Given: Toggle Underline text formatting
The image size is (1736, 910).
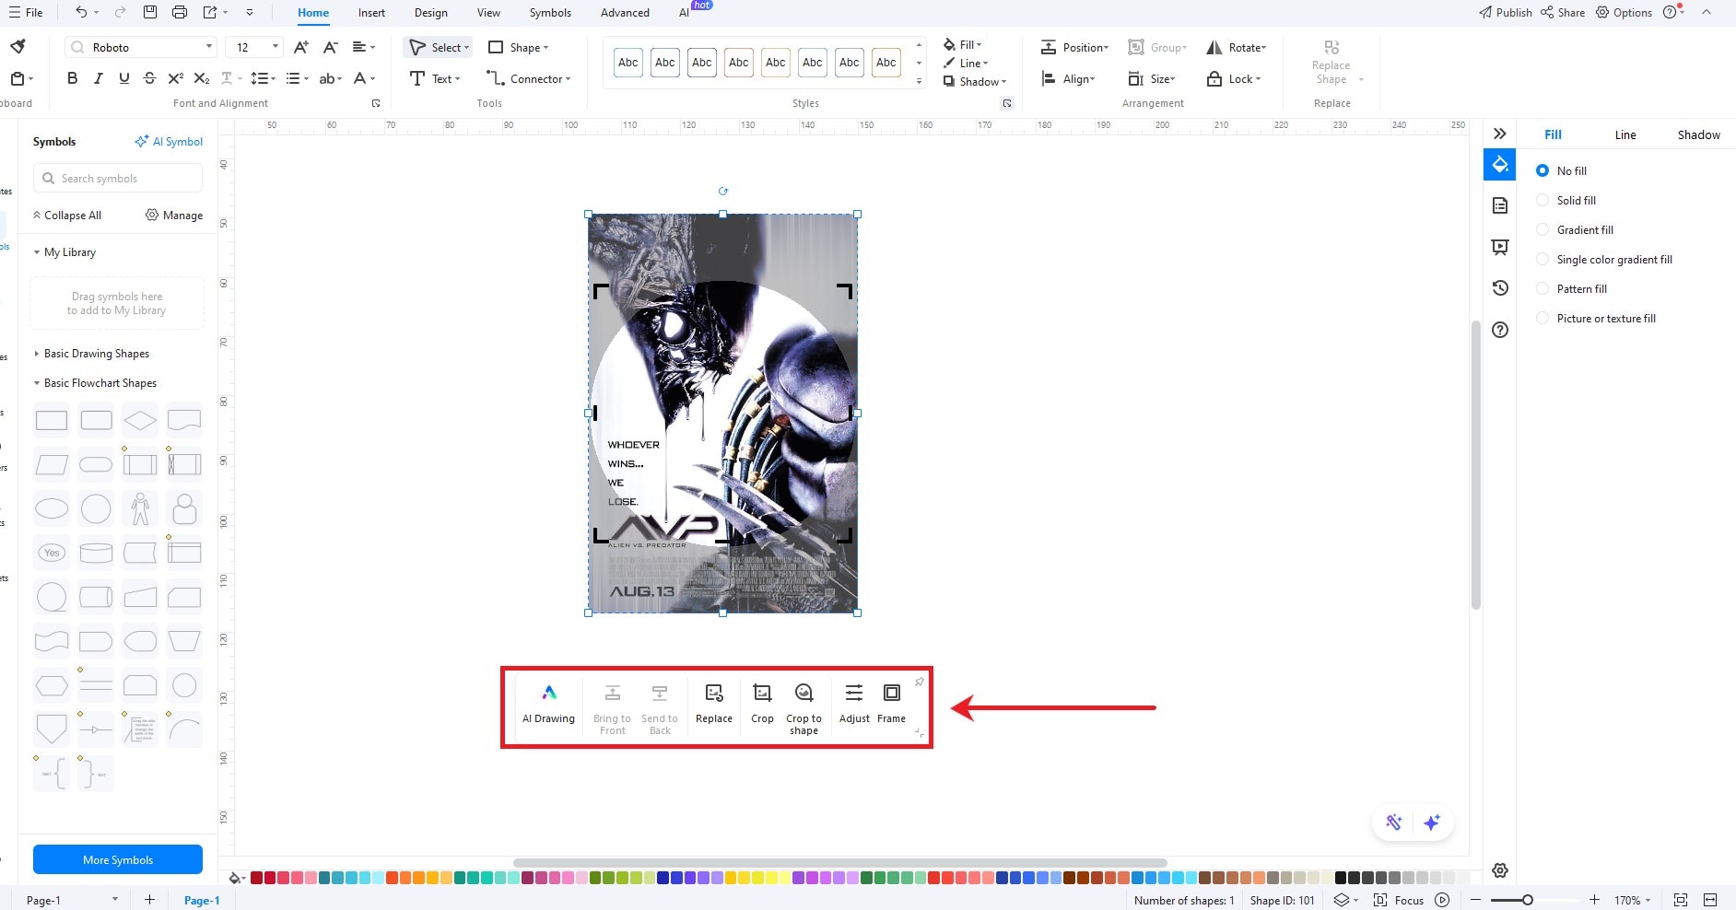Looking at the screenshot, I should (124, 78).
